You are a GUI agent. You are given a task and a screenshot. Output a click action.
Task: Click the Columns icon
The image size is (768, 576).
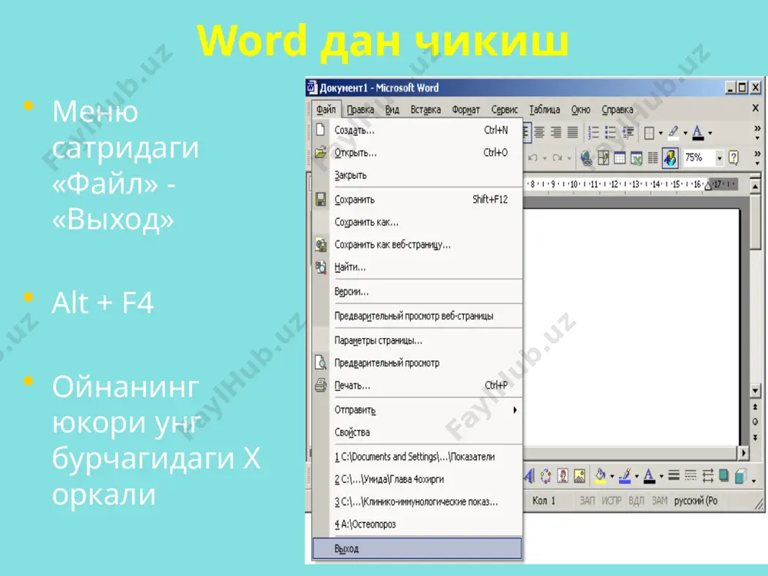(x=653, y=157)
